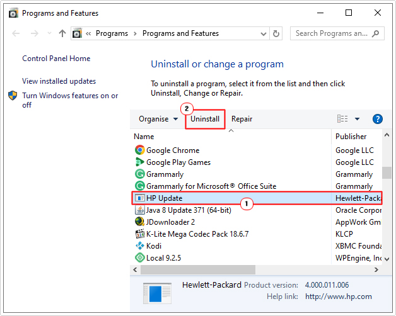Click the WPEngine publisher cell
The height and width of the screenshot is (316, 396).
[x=358, y=257]
